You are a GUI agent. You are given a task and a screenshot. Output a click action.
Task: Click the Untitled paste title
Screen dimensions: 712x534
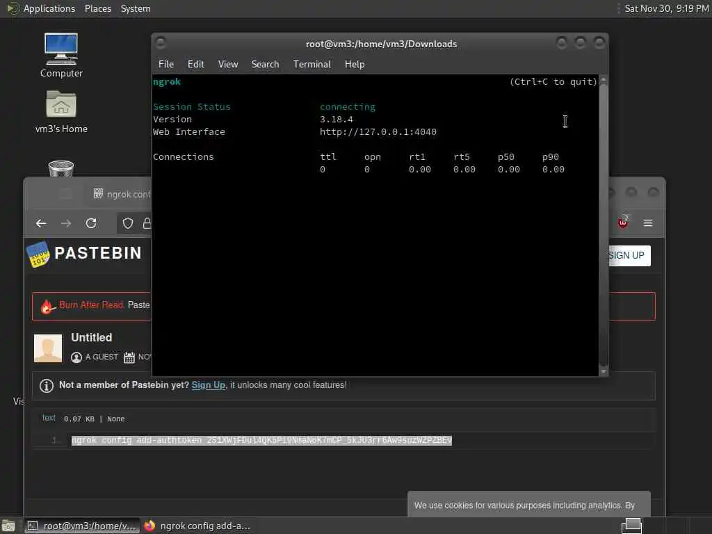point(91,337)
